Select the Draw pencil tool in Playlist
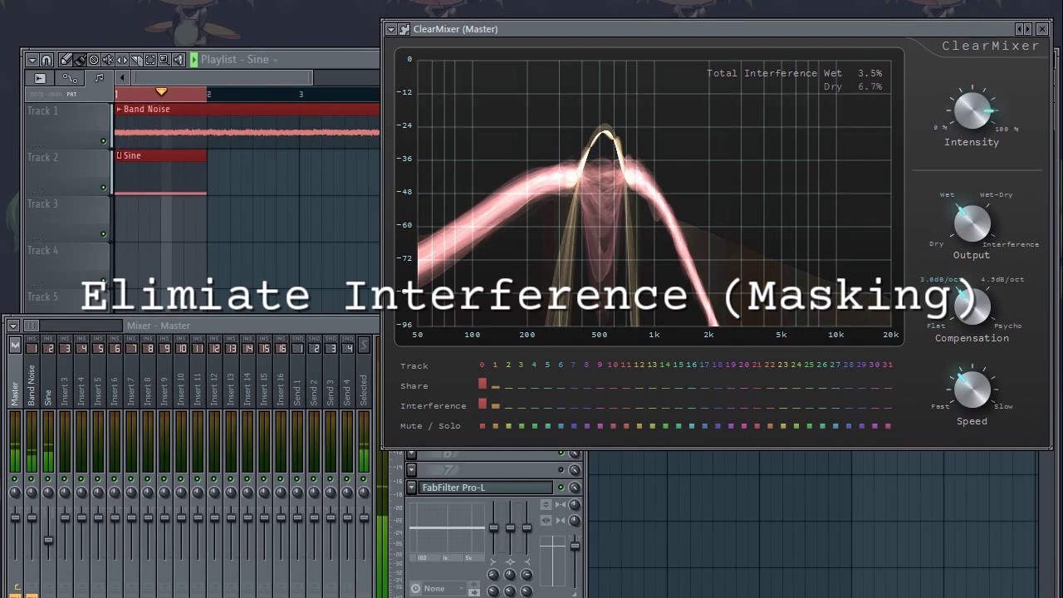Viewport: 1063px width, 598px height. 66,60
